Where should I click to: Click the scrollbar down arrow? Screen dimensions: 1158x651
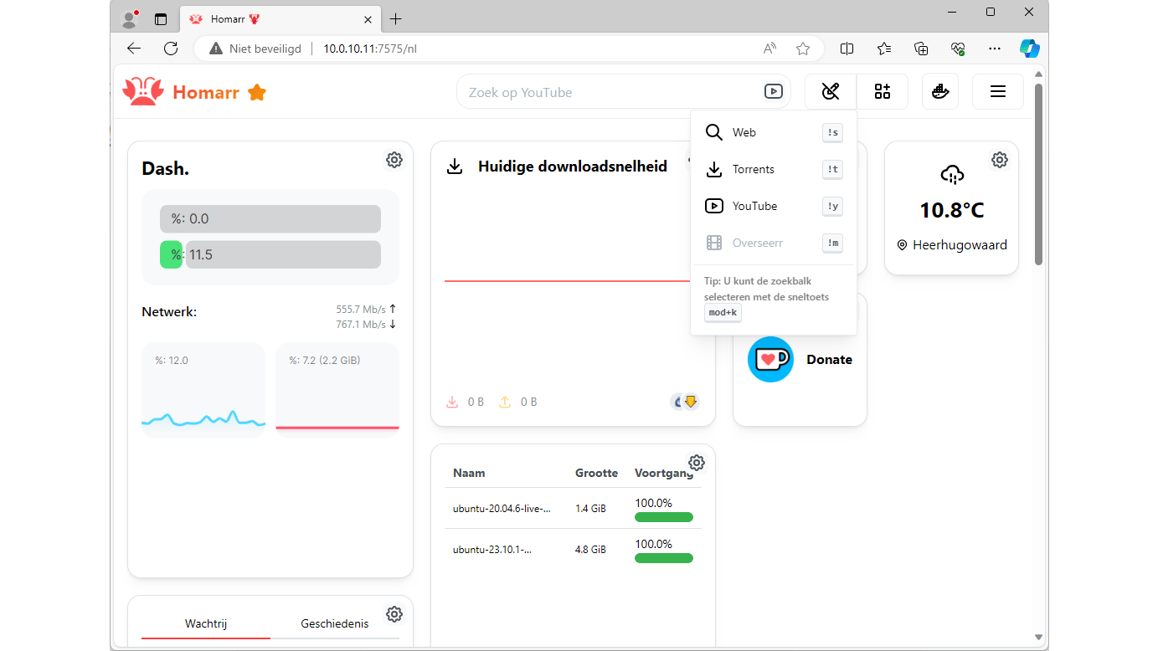tap(1038, 638)
